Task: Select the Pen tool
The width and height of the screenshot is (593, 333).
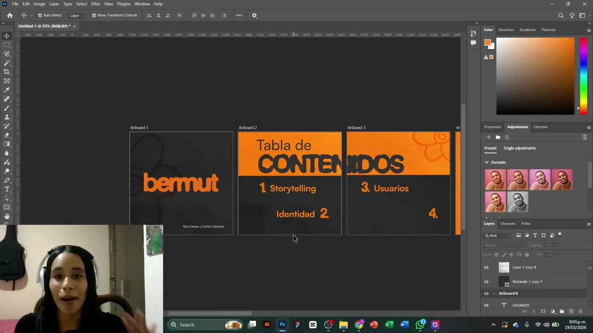Action: (6, 180)
